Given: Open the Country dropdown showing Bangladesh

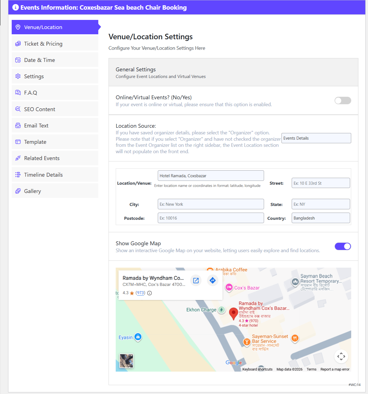Looking at the screenshot, I should pyautogui.click(x=320, y=218).
